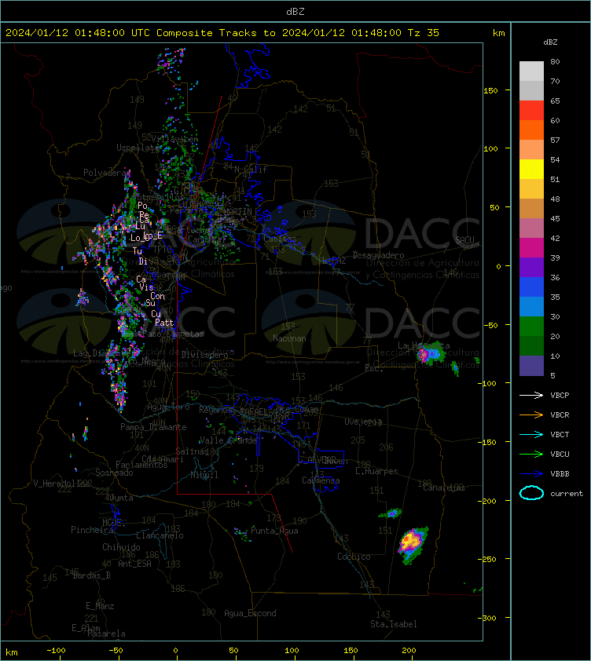The image size is (591, 661).
Task: Click the 'Divisadero' place label
Action: pos(205,355)
